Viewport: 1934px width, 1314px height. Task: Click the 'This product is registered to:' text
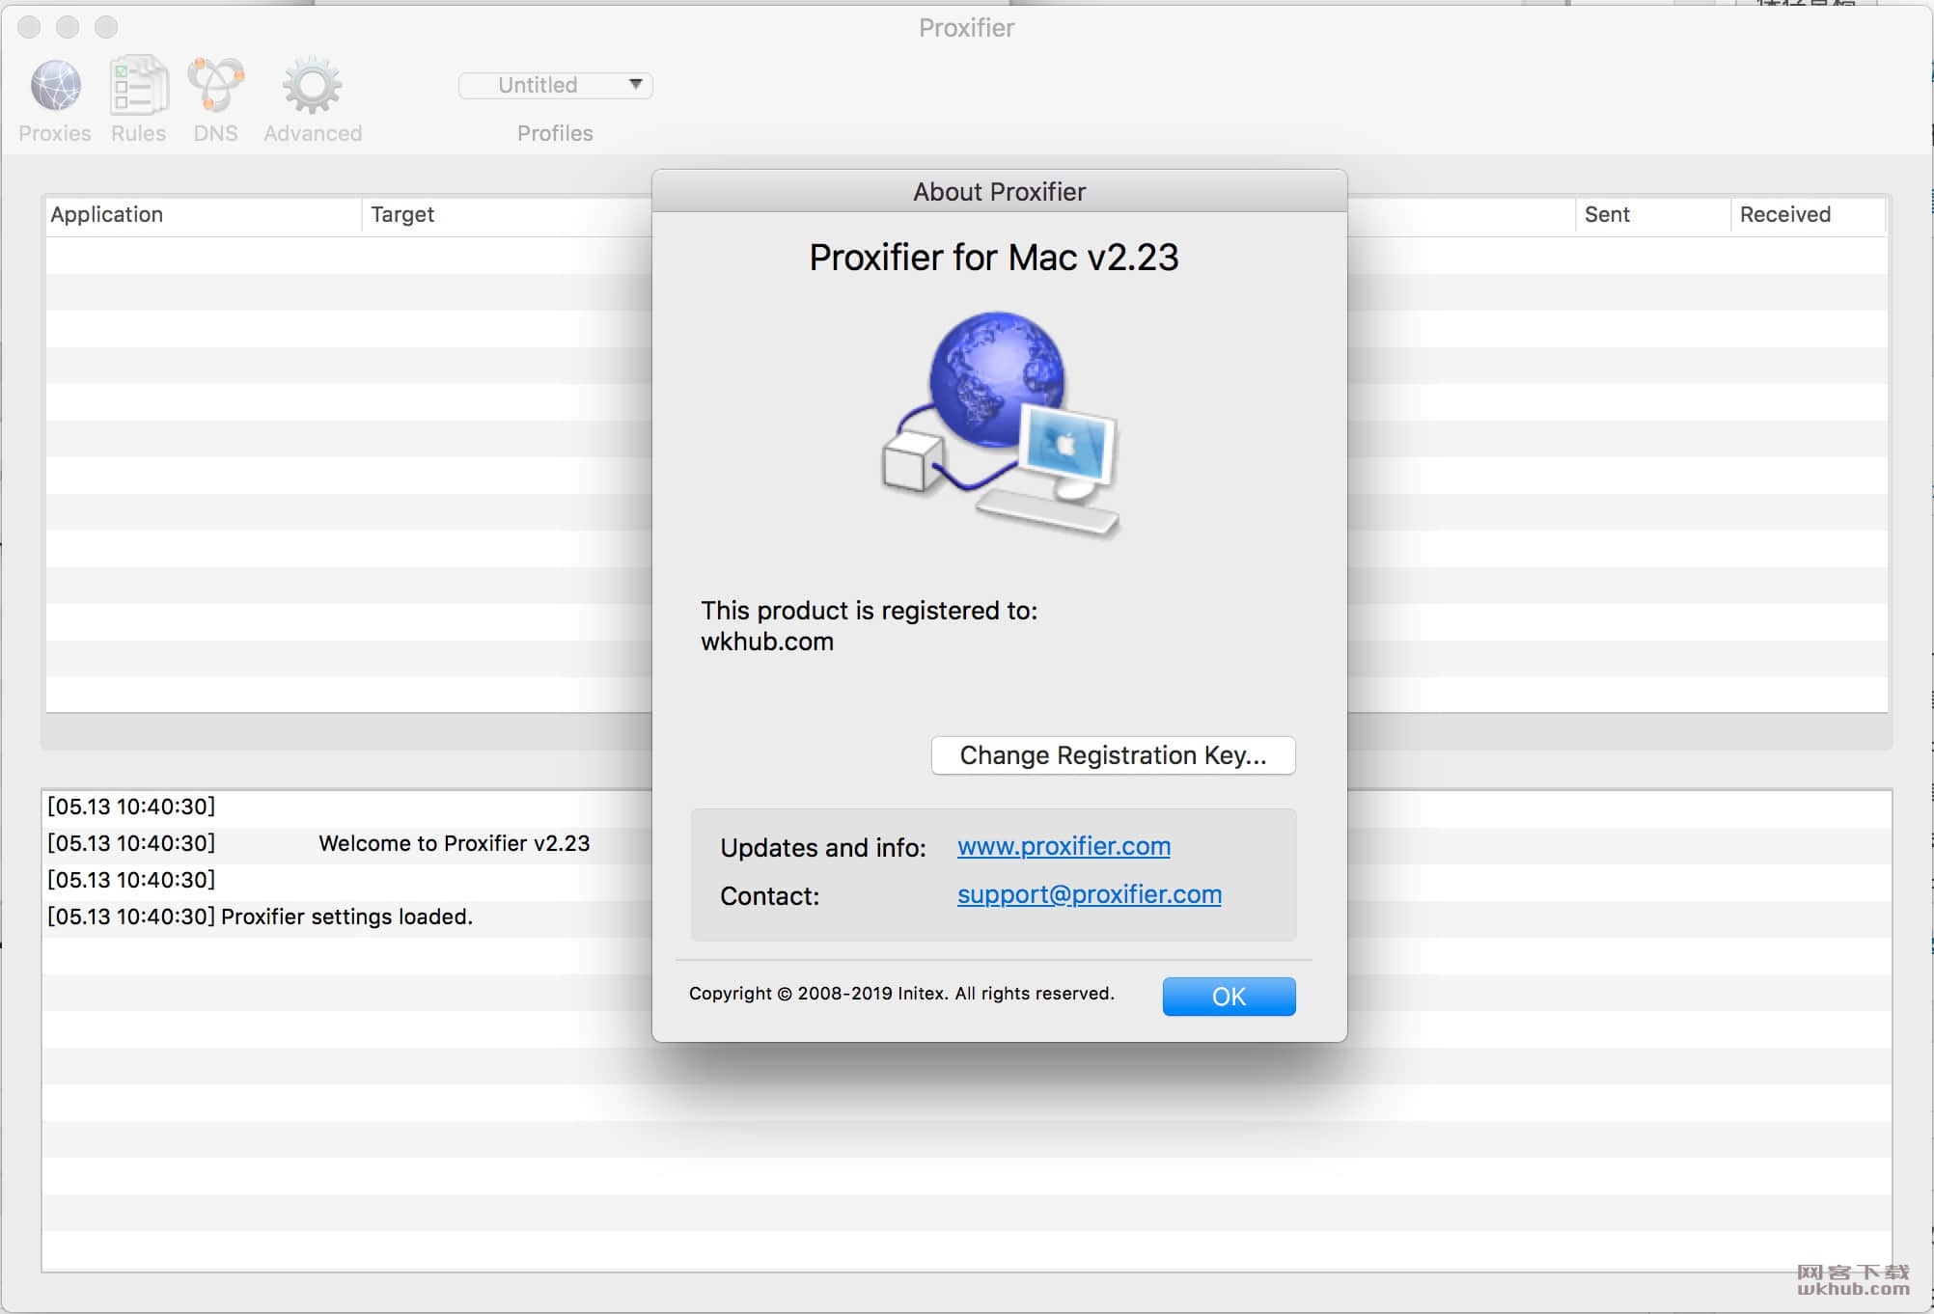tap(869, 611)
